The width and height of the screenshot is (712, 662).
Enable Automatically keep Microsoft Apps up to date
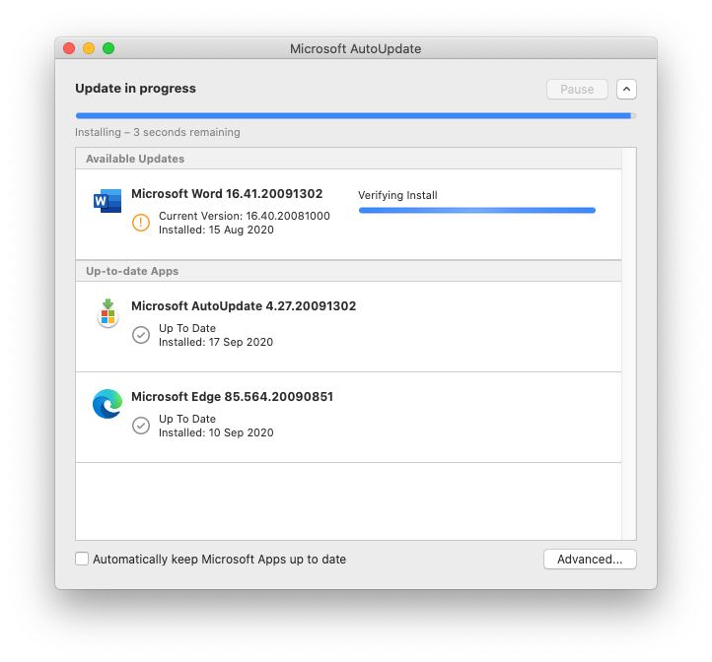[82, 559]
